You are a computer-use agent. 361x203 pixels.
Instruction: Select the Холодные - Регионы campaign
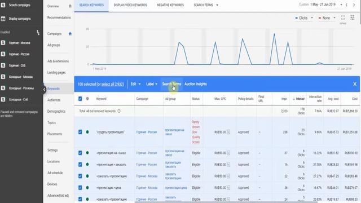tap(21, 88)
